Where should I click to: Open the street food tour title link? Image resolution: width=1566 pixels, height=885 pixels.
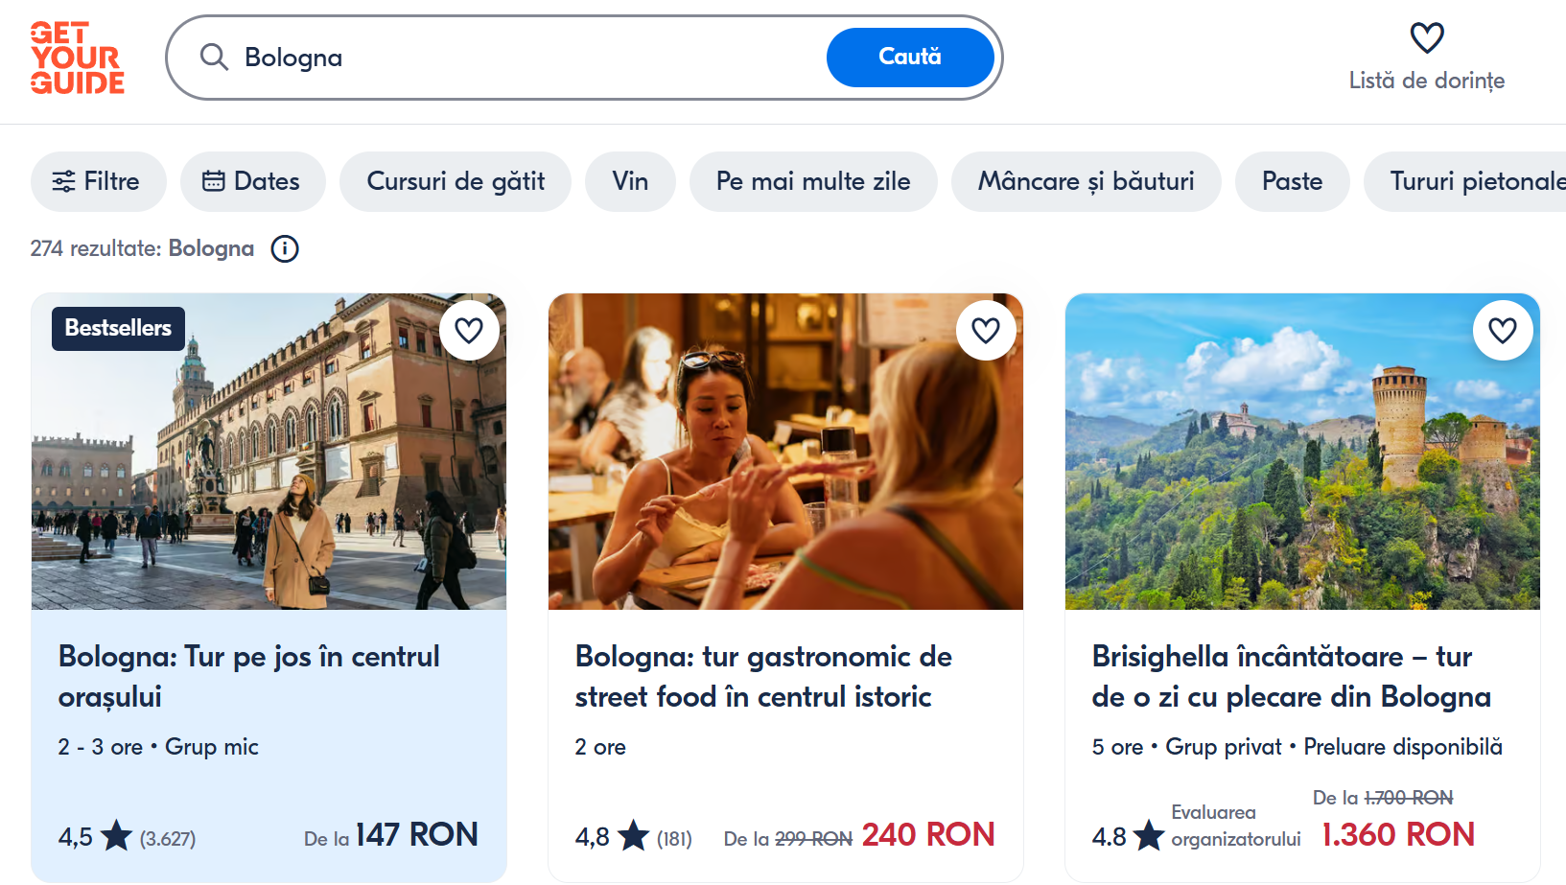[763, 676]
